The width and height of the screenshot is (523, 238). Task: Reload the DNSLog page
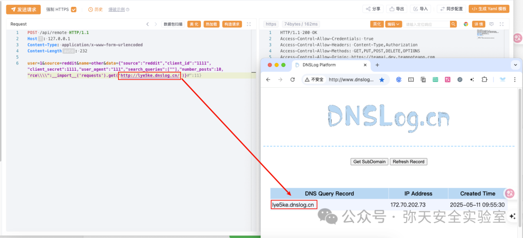[293, 79]
